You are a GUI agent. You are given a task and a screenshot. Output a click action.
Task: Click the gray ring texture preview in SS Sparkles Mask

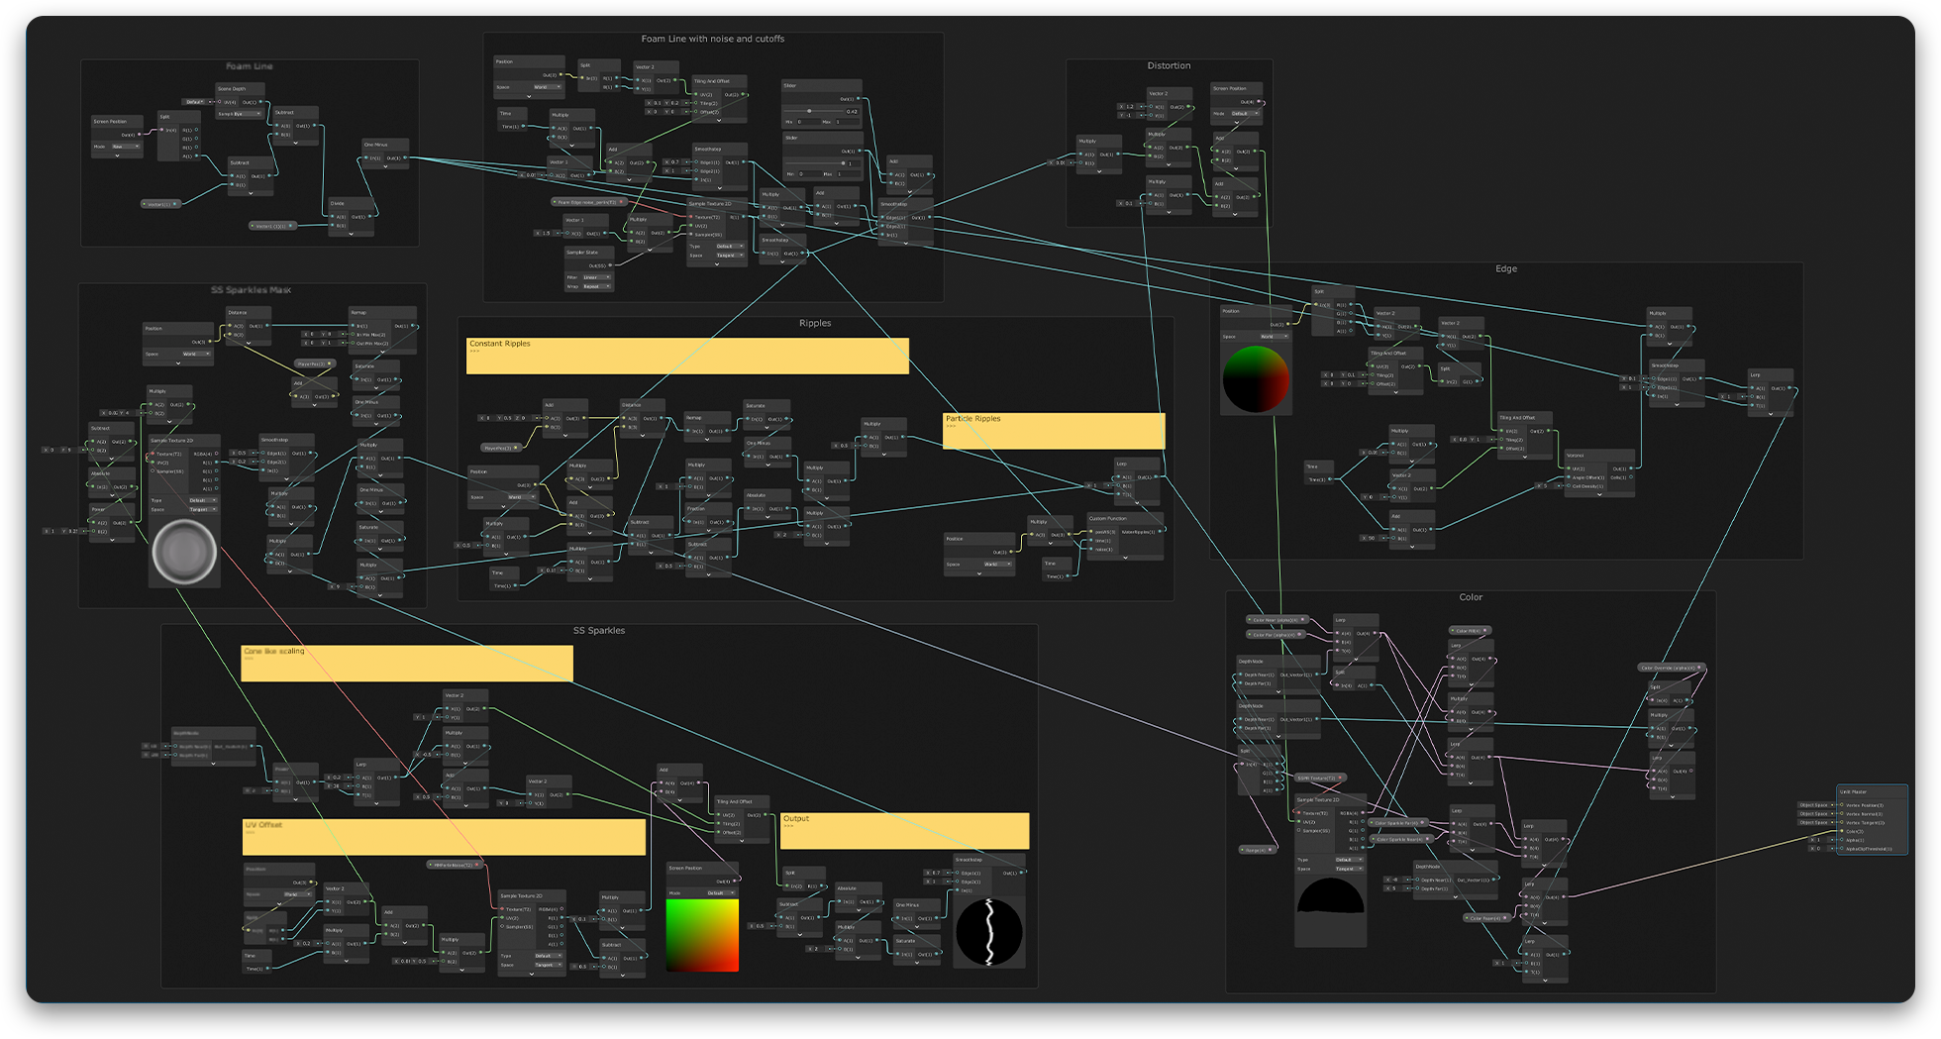click(x=184, y=552)
